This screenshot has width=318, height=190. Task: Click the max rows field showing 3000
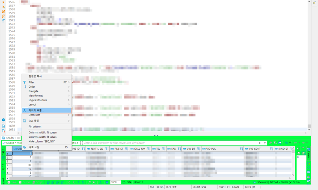pyautogui.click(x=116, y=182)
